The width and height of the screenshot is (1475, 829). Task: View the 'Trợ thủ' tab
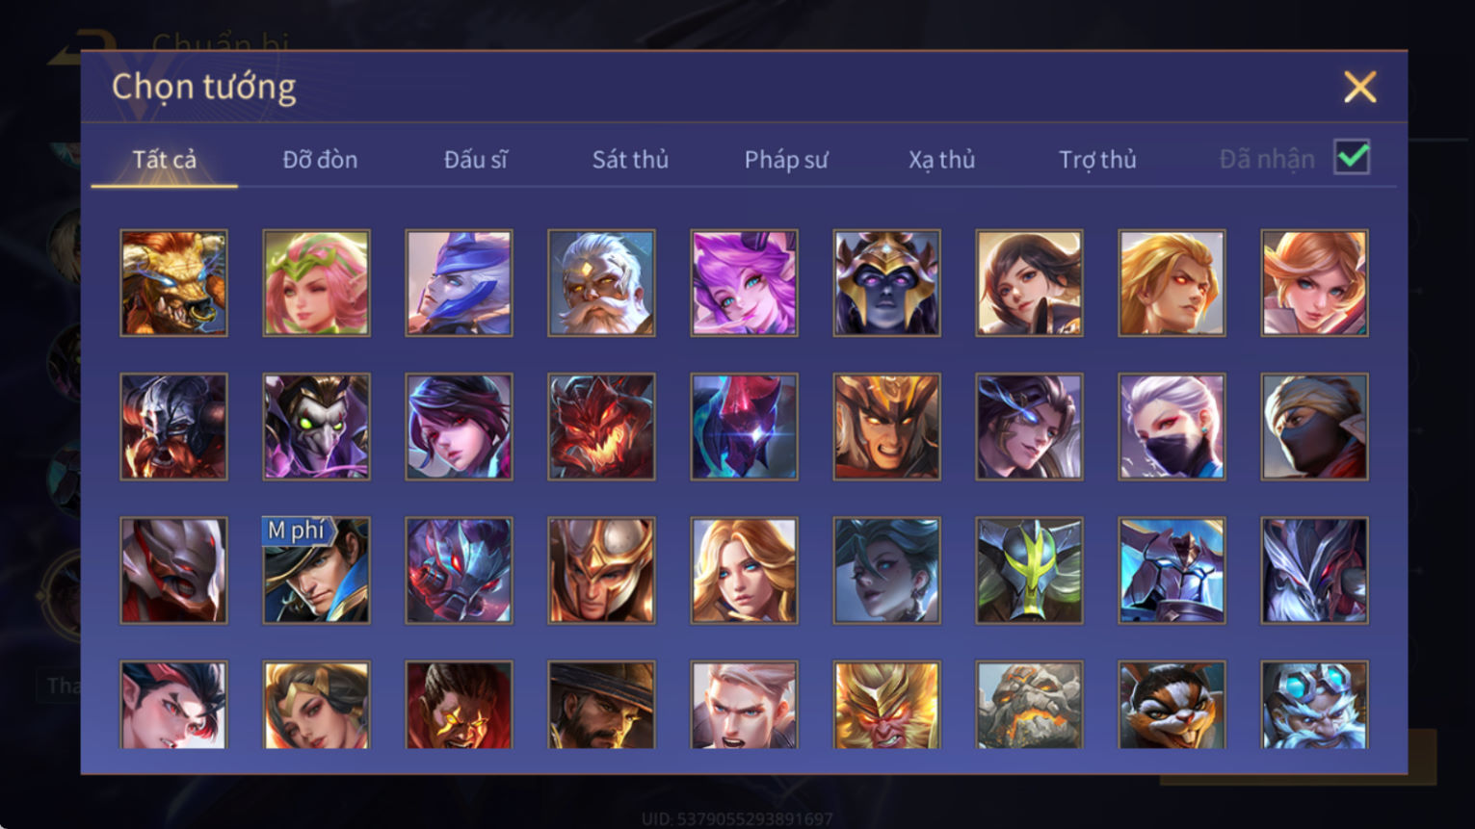1097,160
